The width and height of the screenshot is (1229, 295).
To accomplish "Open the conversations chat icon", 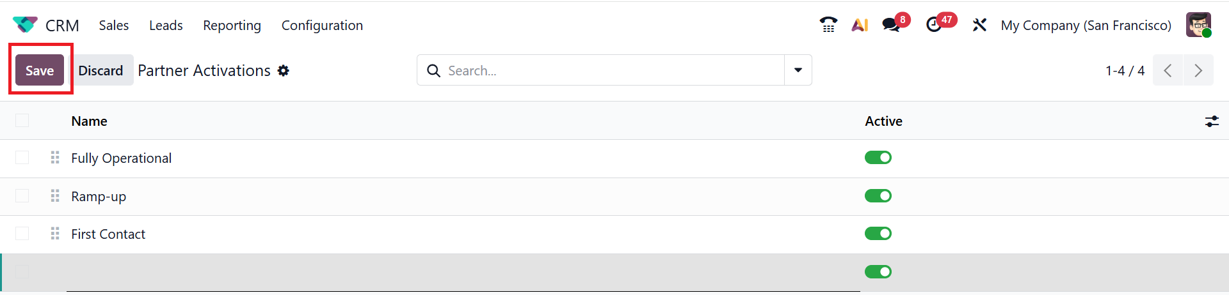I will coord(890,25).
